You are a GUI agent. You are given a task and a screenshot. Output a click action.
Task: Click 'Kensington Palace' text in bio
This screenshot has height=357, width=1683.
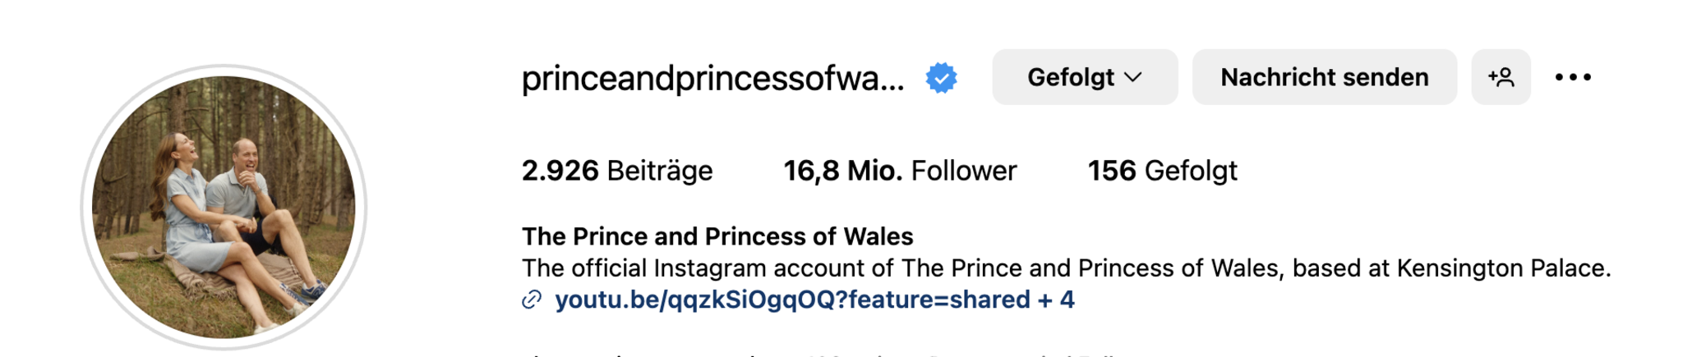coord(1503,268)
